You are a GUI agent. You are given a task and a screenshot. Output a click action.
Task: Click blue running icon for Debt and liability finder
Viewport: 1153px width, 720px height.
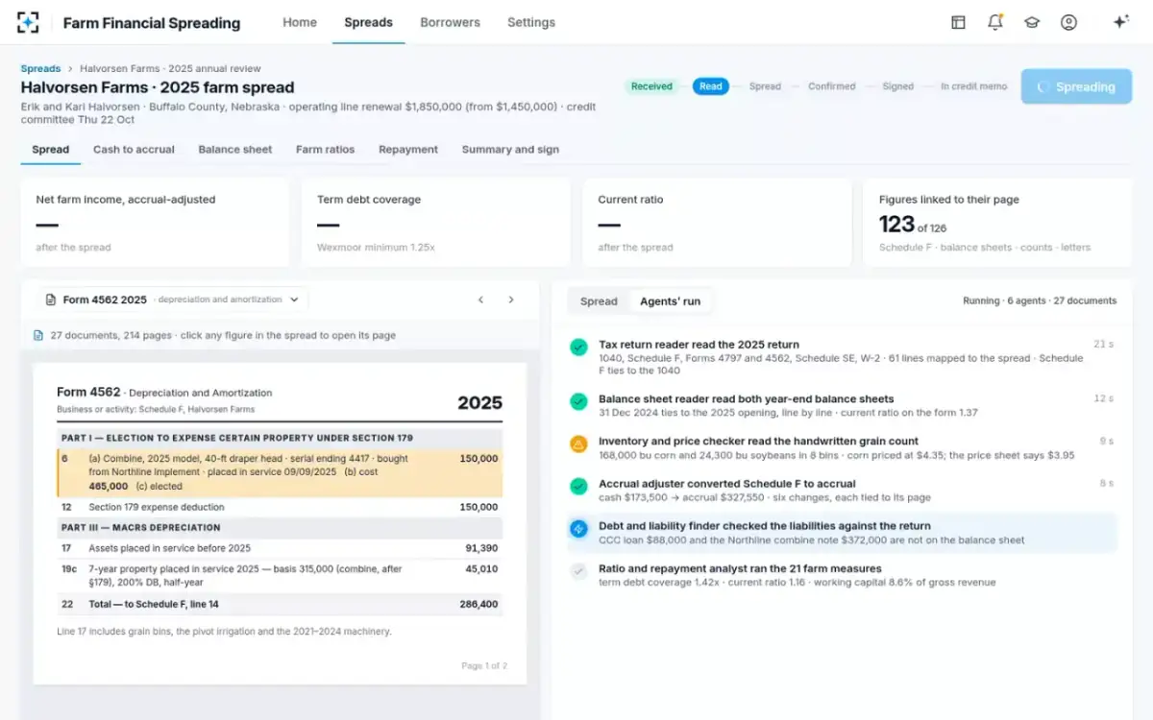578,528
